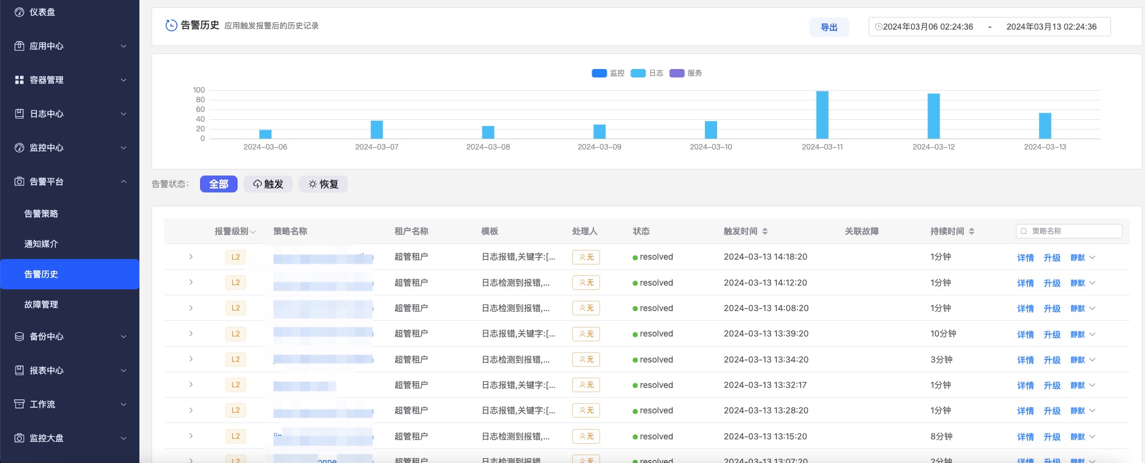
Task: Click 8分钟 duration cell
Action: (x=941, y=436)
